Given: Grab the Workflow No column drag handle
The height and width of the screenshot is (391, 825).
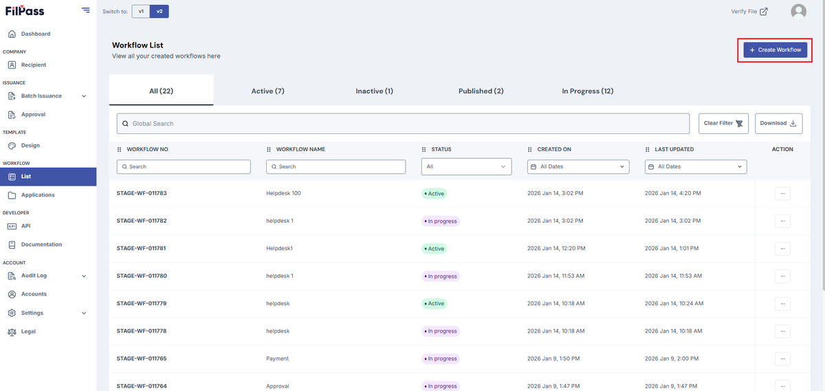Looking at the screenshot, I should 120,149.
